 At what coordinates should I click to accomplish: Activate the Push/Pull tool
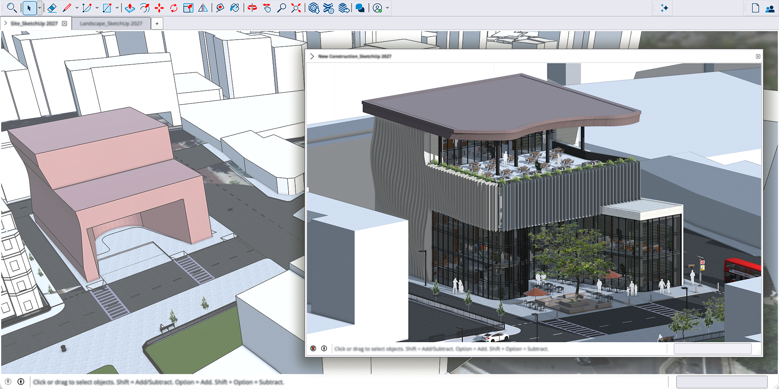[x=130, y=8]
